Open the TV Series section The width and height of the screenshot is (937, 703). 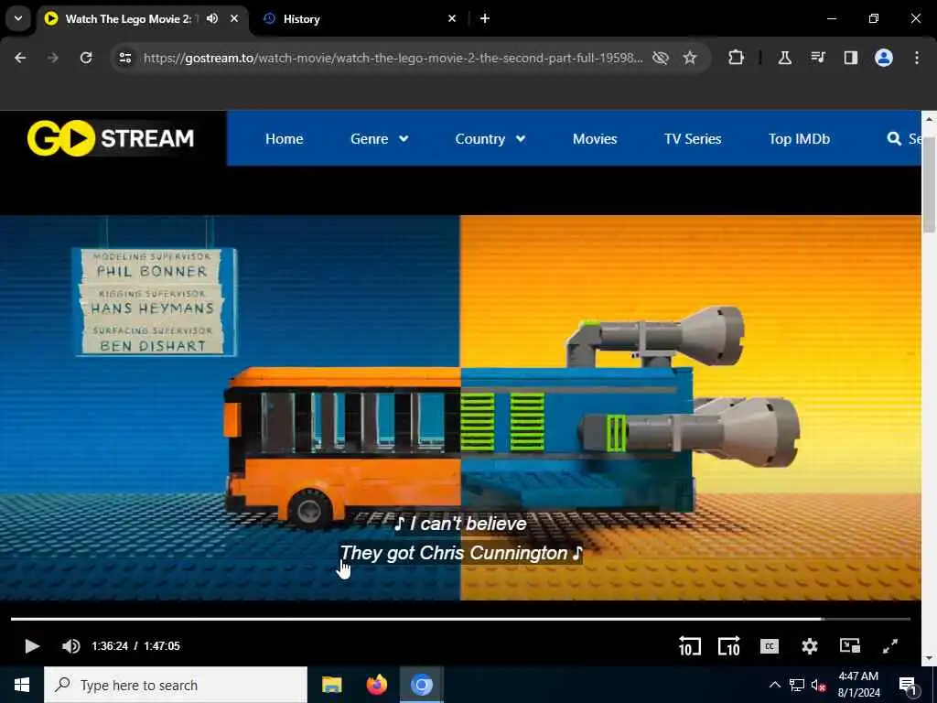point(693,139)
